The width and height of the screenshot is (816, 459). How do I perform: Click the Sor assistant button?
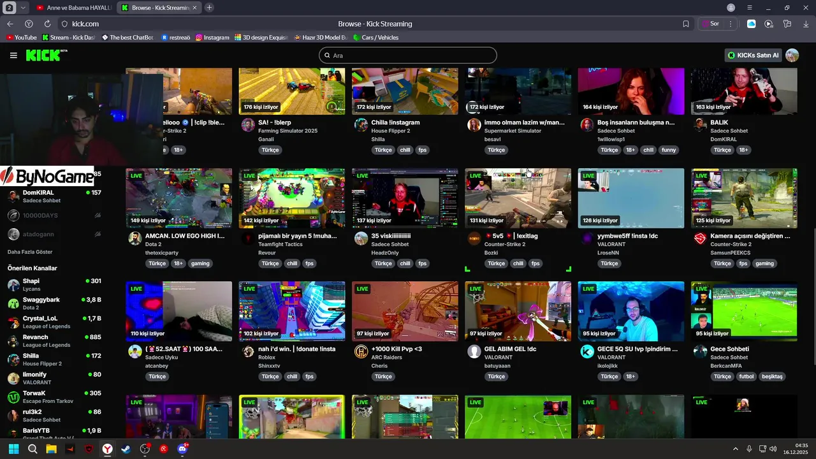pos(710,24)
